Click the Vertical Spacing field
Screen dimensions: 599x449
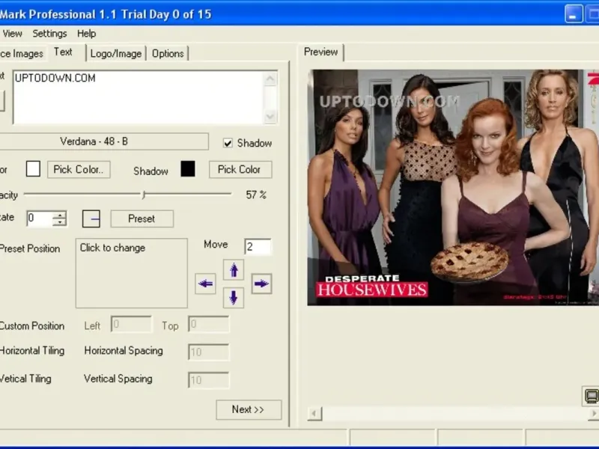click(x=209, y=380)
